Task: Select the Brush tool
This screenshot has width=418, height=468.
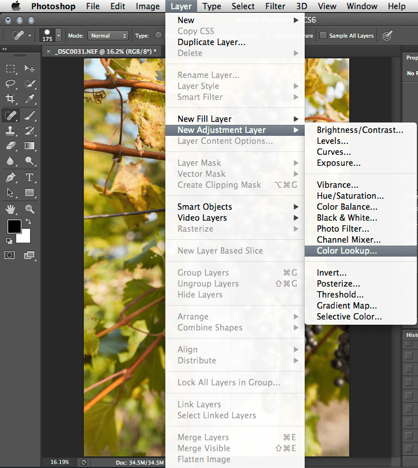Action: [29, 116]
